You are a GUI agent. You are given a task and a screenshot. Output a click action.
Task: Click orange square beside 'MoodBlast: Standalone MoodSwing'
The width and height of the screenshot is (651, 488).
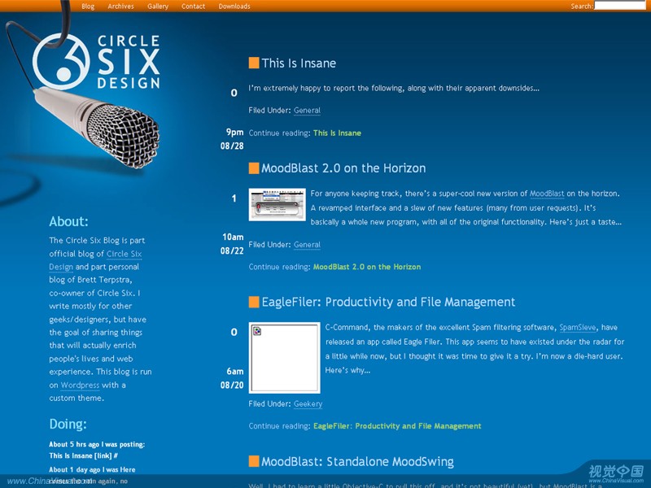click(254, 461)
